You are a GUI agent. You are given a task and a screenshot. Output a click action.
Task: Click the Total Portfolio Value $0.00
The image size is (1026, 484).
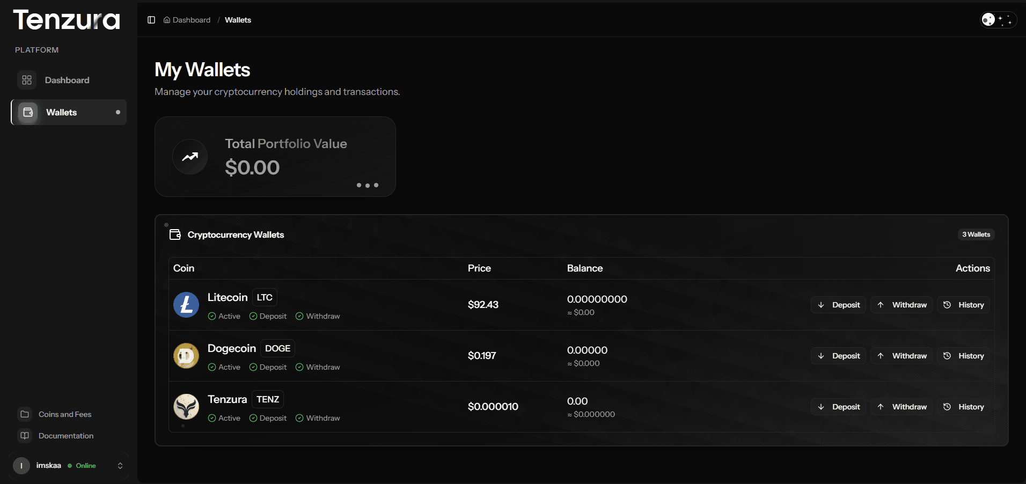coord(252,167)
